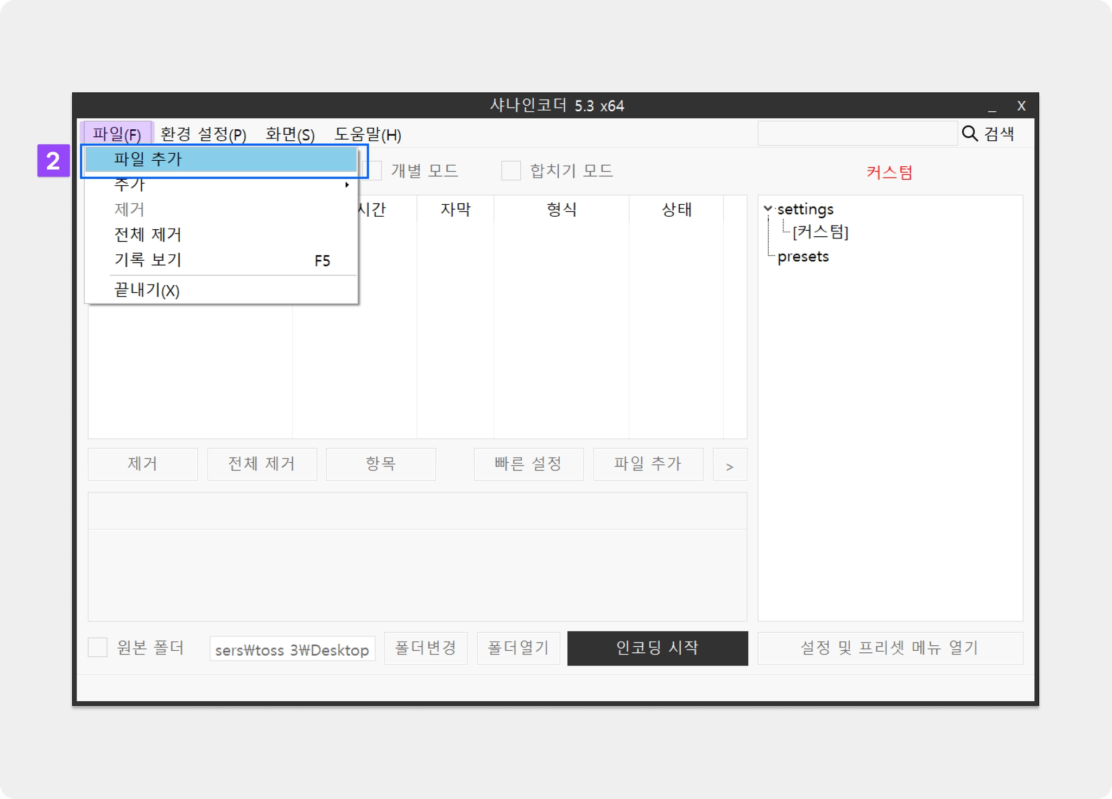The width and height of the screenshot is (1112, 799).
Task: Click the > more options button
Action: (x=729, y=465)
